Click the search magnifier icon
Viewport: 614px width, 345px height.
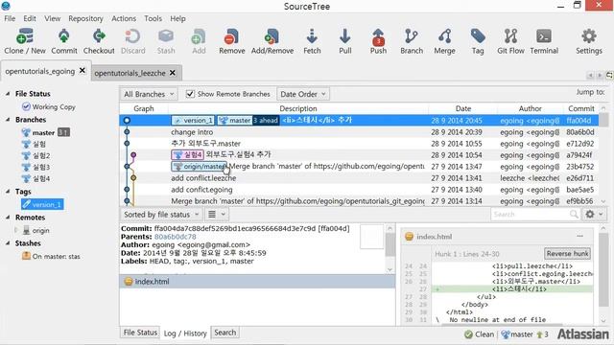574,214
